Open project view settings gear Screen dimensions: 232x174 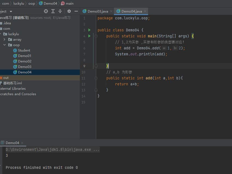69,11
